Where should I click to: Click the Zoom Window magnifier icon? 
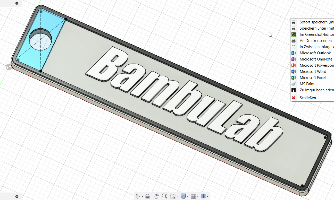pos(173,196)
